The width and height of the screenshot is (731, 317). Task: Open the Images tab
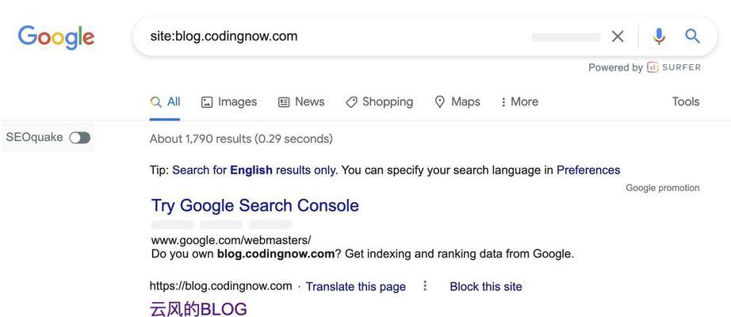229,101
